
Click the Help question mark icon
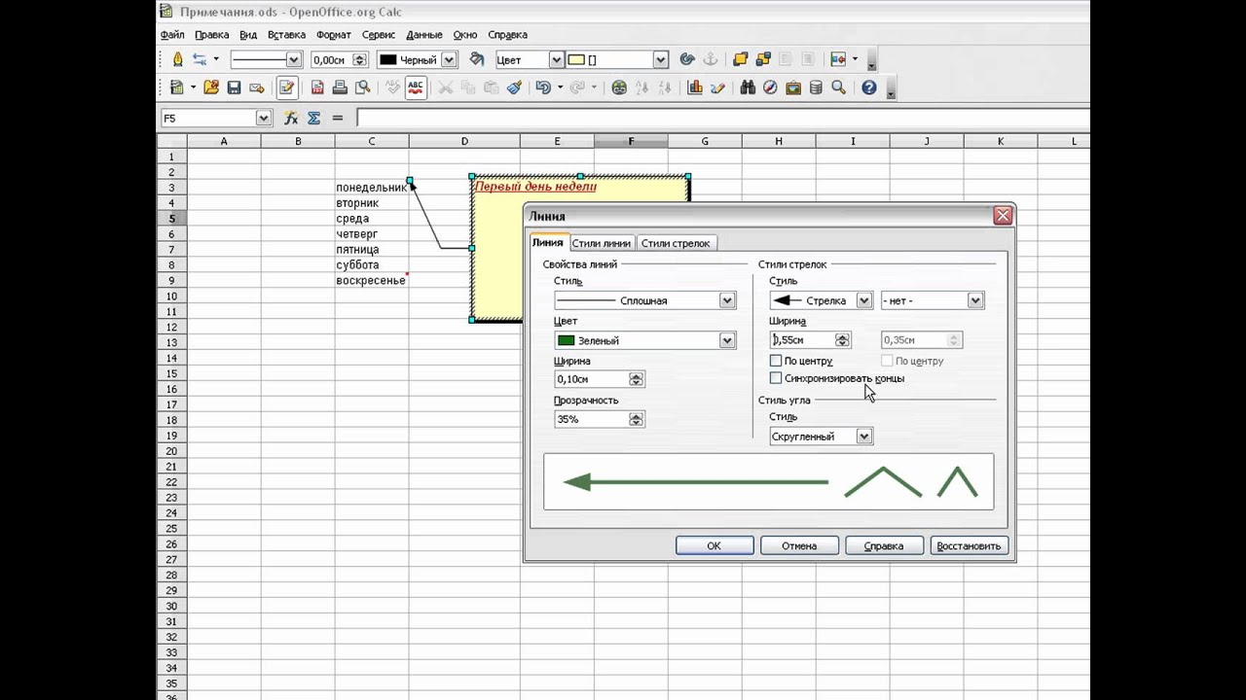pyautogui.click(x=869, y=87)
